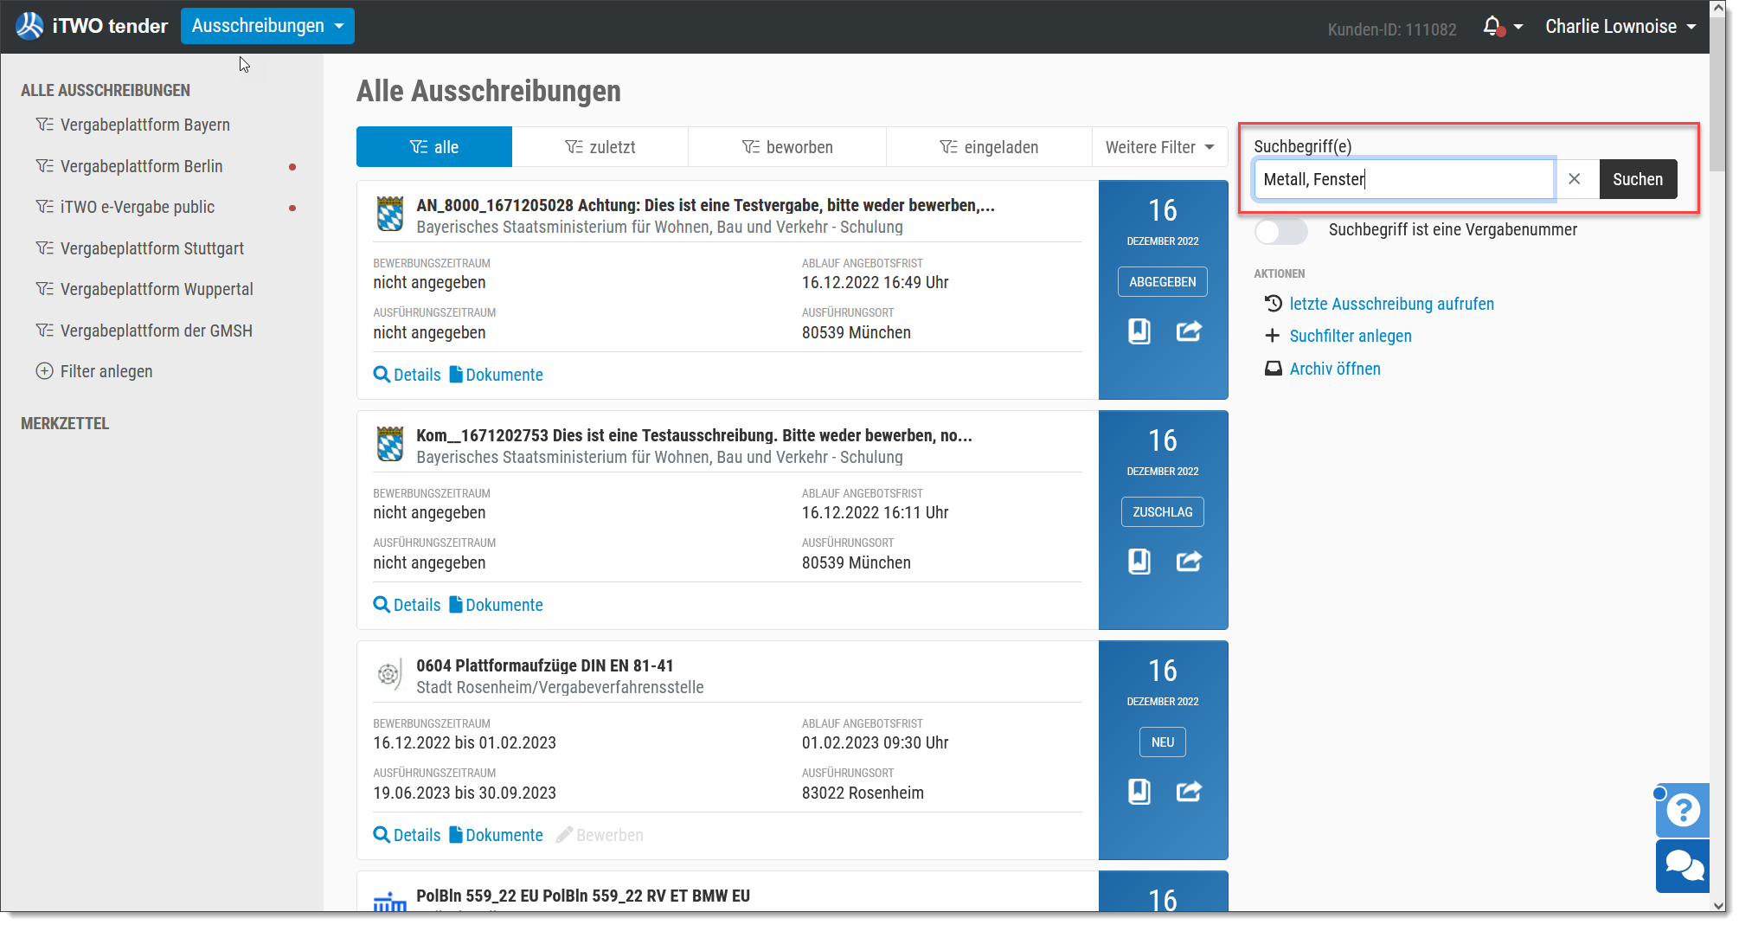
Task: Click the ABGEGEBEN status badge
Action: (1163, 282)
